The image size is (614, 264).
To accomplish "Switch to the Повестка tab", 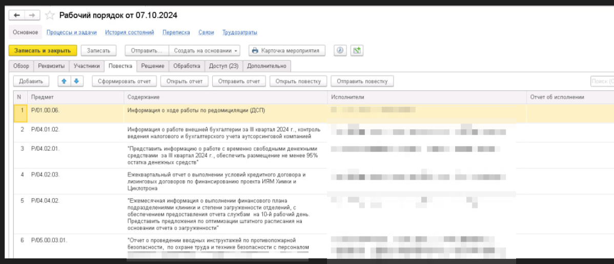I will click(x=120, y=66).
